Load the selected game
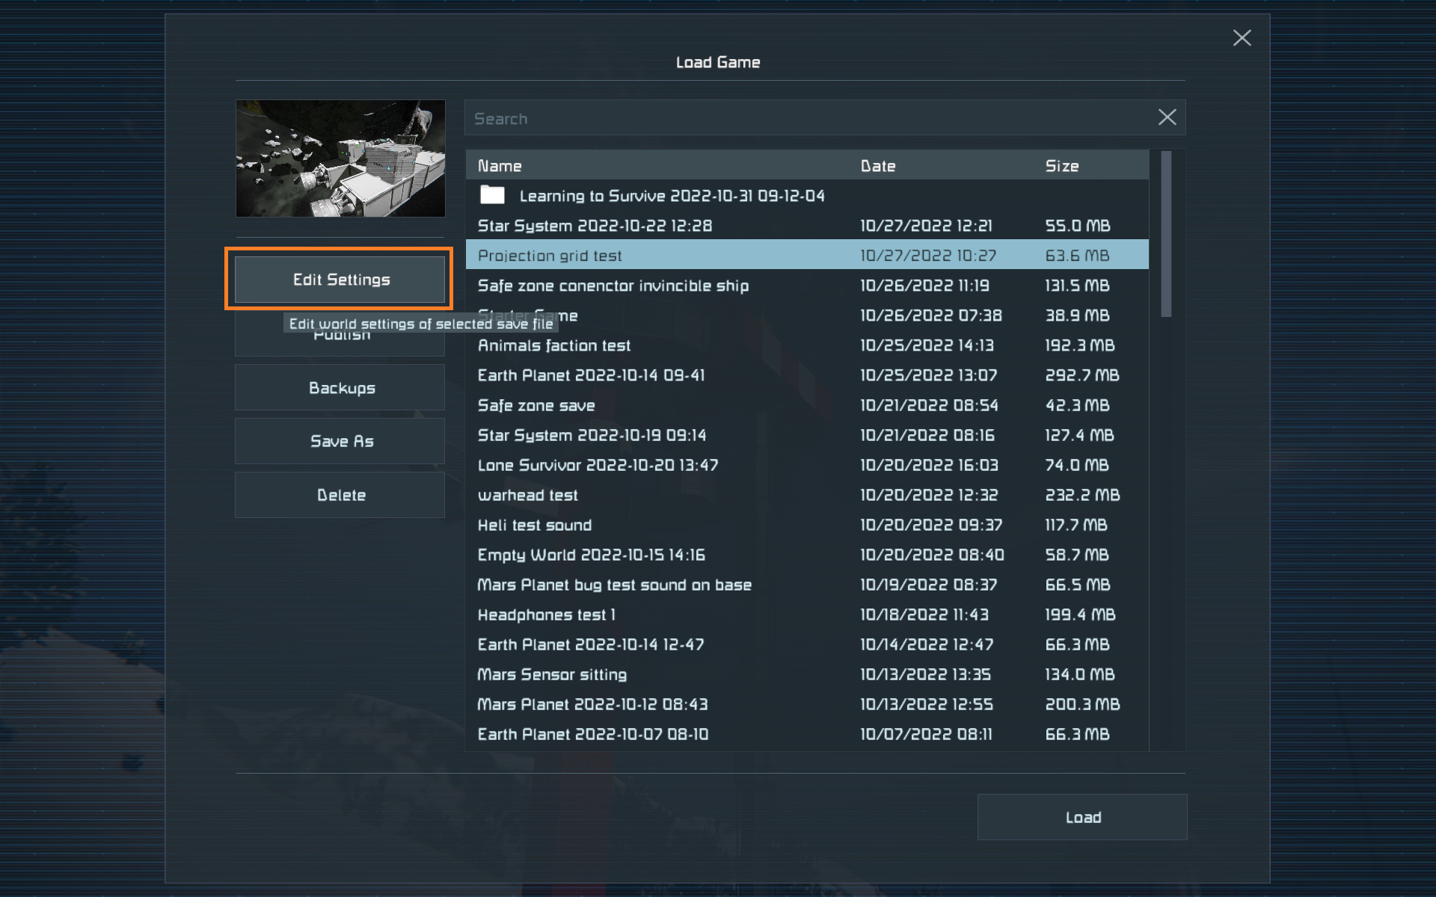 tap(1081, 817)
